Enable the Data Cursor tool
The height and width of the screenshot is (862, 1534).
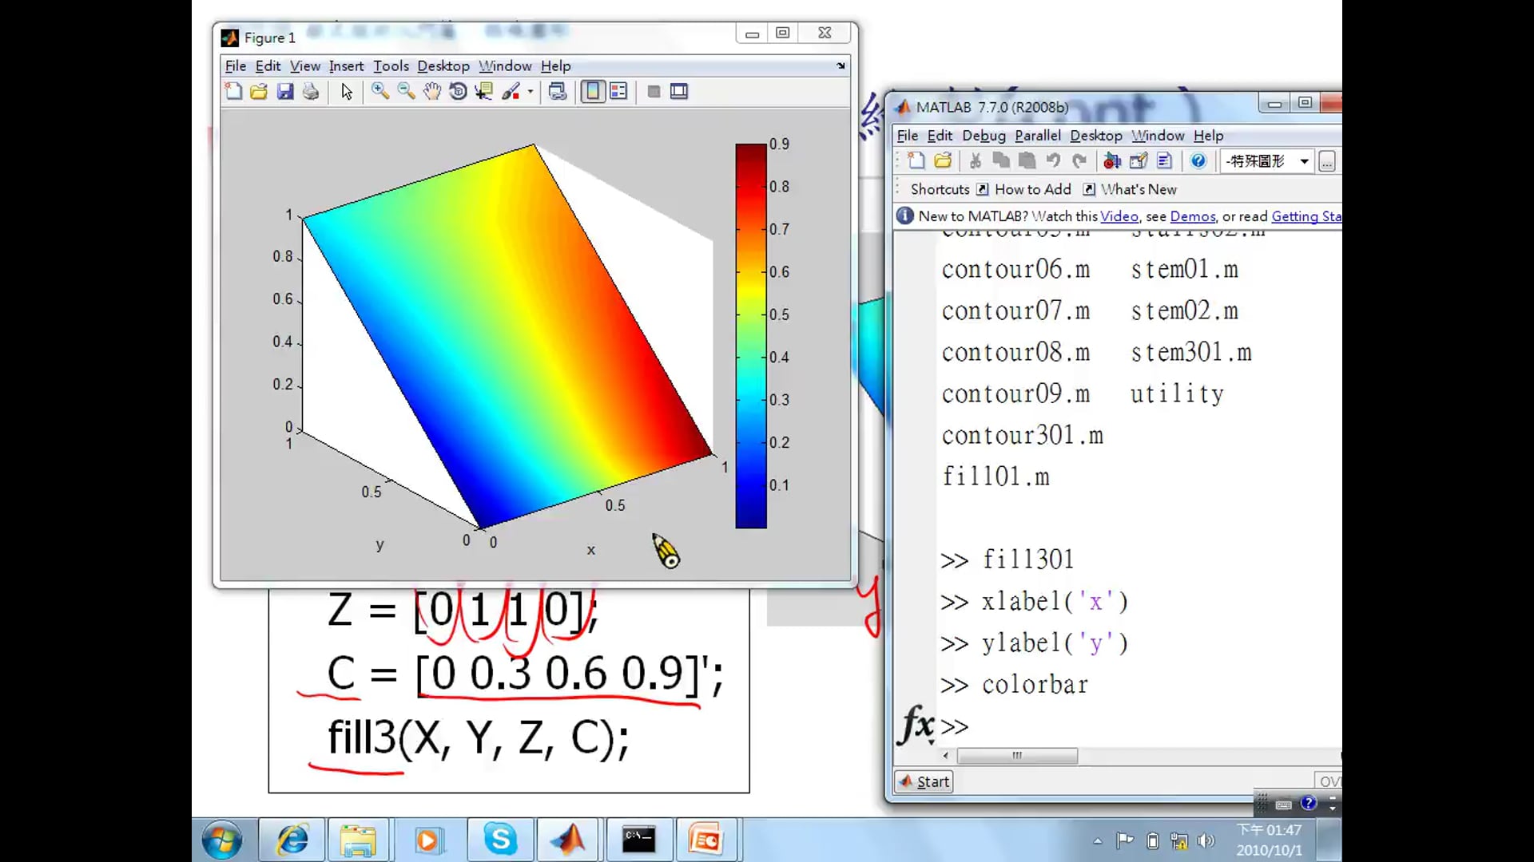pyautogui.click(x=483, y=92)
